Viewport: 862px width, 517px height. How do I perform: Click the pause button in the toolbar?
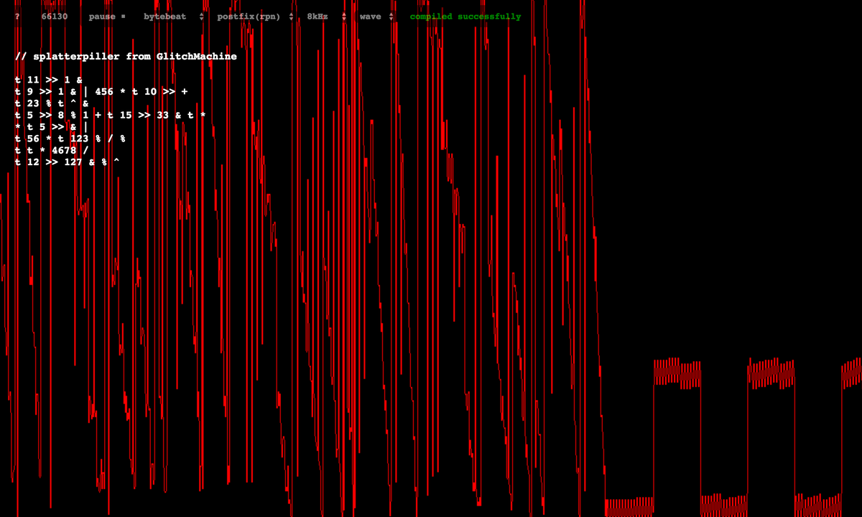[103, 16]
